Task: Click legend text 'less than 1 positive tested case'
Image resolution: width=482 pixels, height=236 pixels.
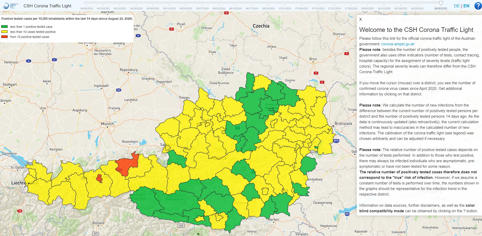Action: pos(31,27)
